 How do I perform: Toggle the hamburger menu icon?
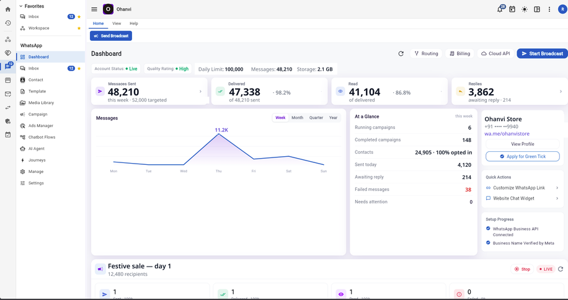tap(94, 9)
